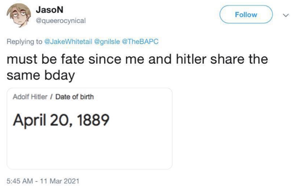The width and height of the screenshot is (302, 186).
Task: Open the embedded image card's blank area
Action: 89,149
